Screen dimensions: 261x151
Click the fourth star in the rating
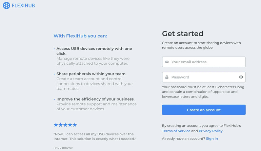click(70, 125)
